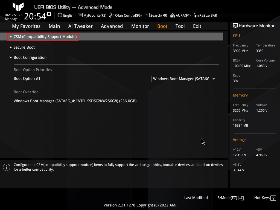Click the globe language icon
280x210 pixels.
(x=60, y=15)
